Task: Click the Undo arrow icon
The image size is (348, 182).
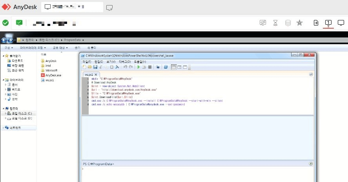Action: [125, 67]
